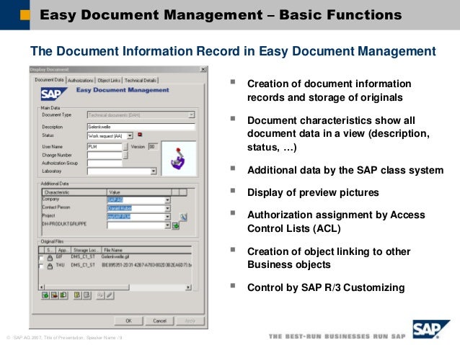Expand the Project value dropdown

(x=167, y=217)
